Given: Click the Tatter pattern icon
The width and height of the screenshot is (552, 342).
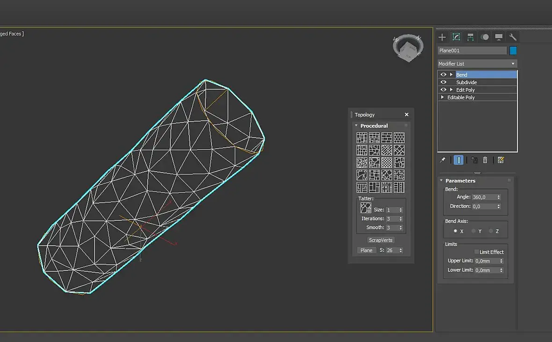Looking at the screenshot, I should [x=366, y=208].
